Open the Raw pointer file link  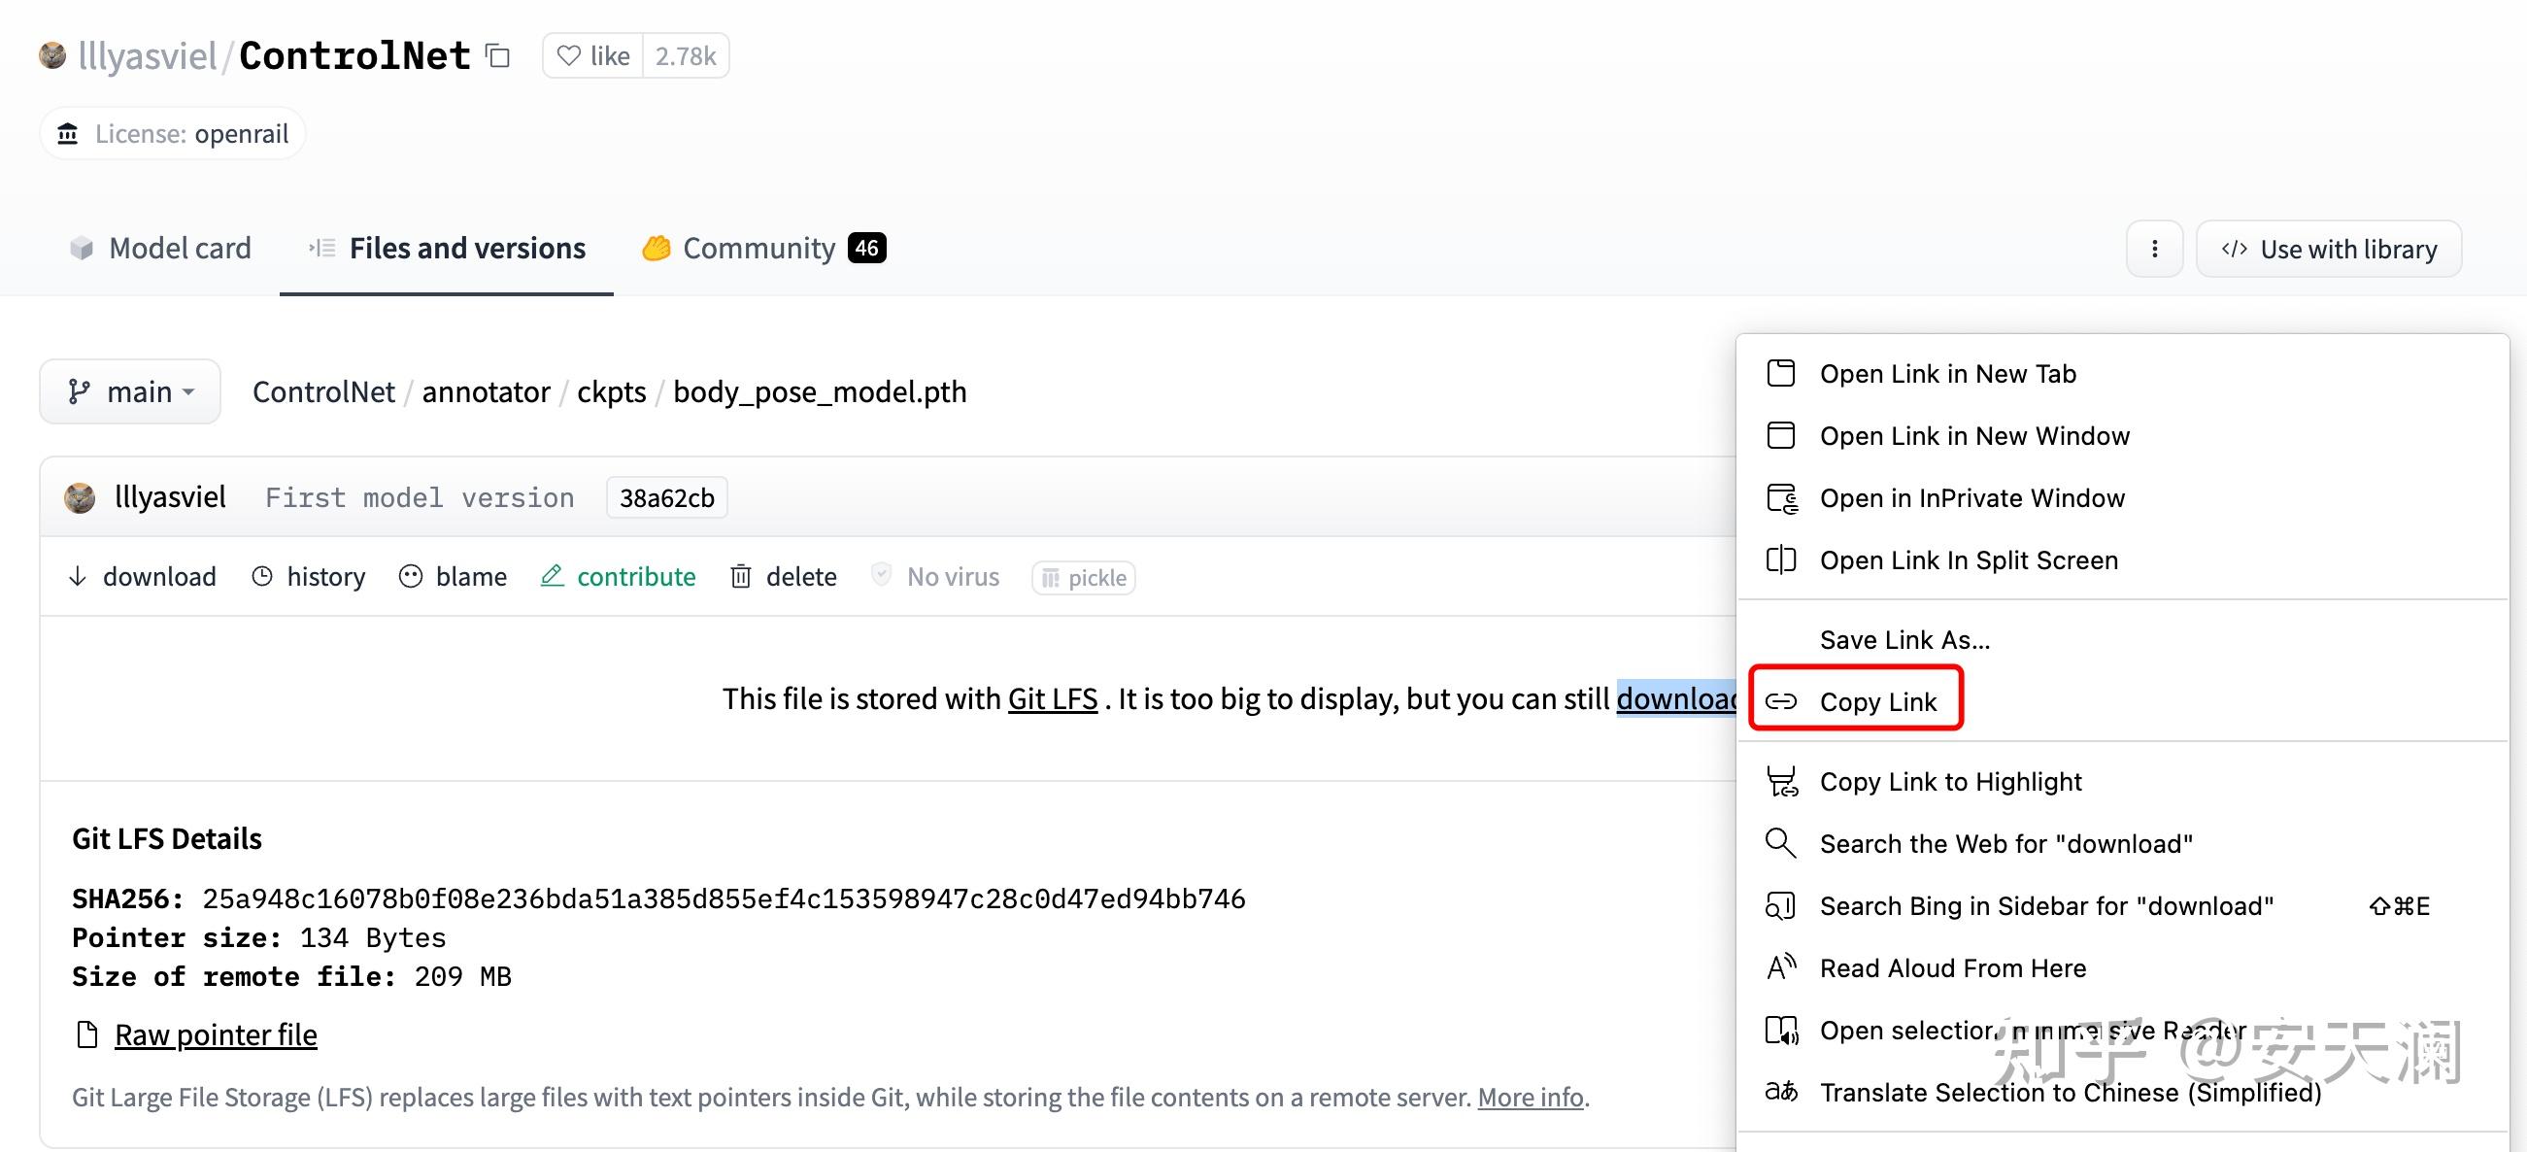(215, 1034)
